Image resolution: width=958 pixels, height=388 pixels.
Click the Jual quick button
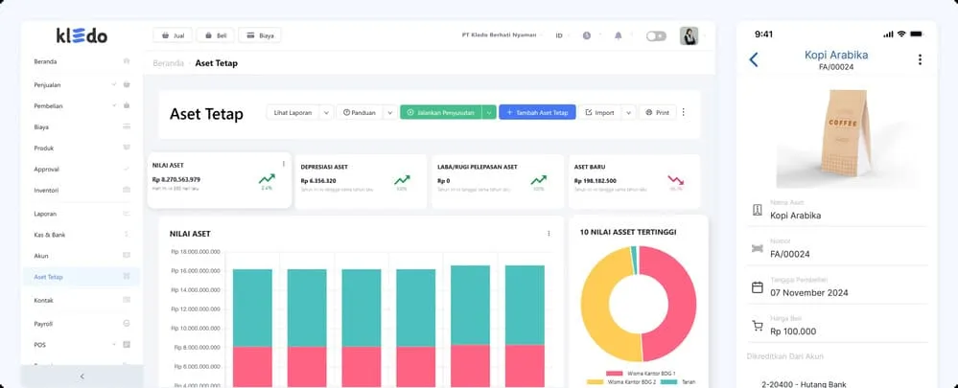173,35
